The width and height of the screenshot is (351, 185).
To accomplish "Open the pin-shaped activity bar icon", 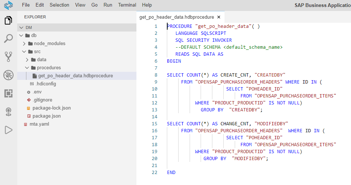I will [8, 112].
